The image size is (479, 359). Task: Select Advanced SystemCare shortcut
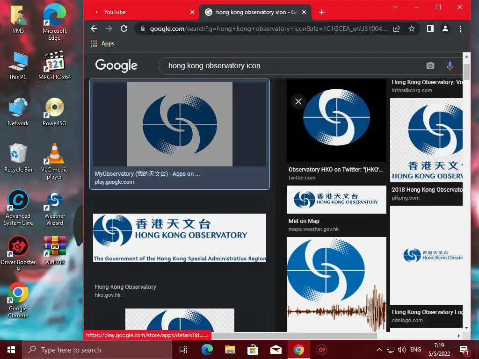(18, 208)
